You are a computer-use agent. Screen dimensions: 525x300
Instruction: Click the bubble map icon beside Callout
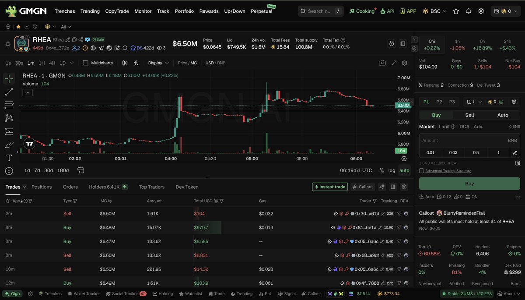click(x=382, y=187)
